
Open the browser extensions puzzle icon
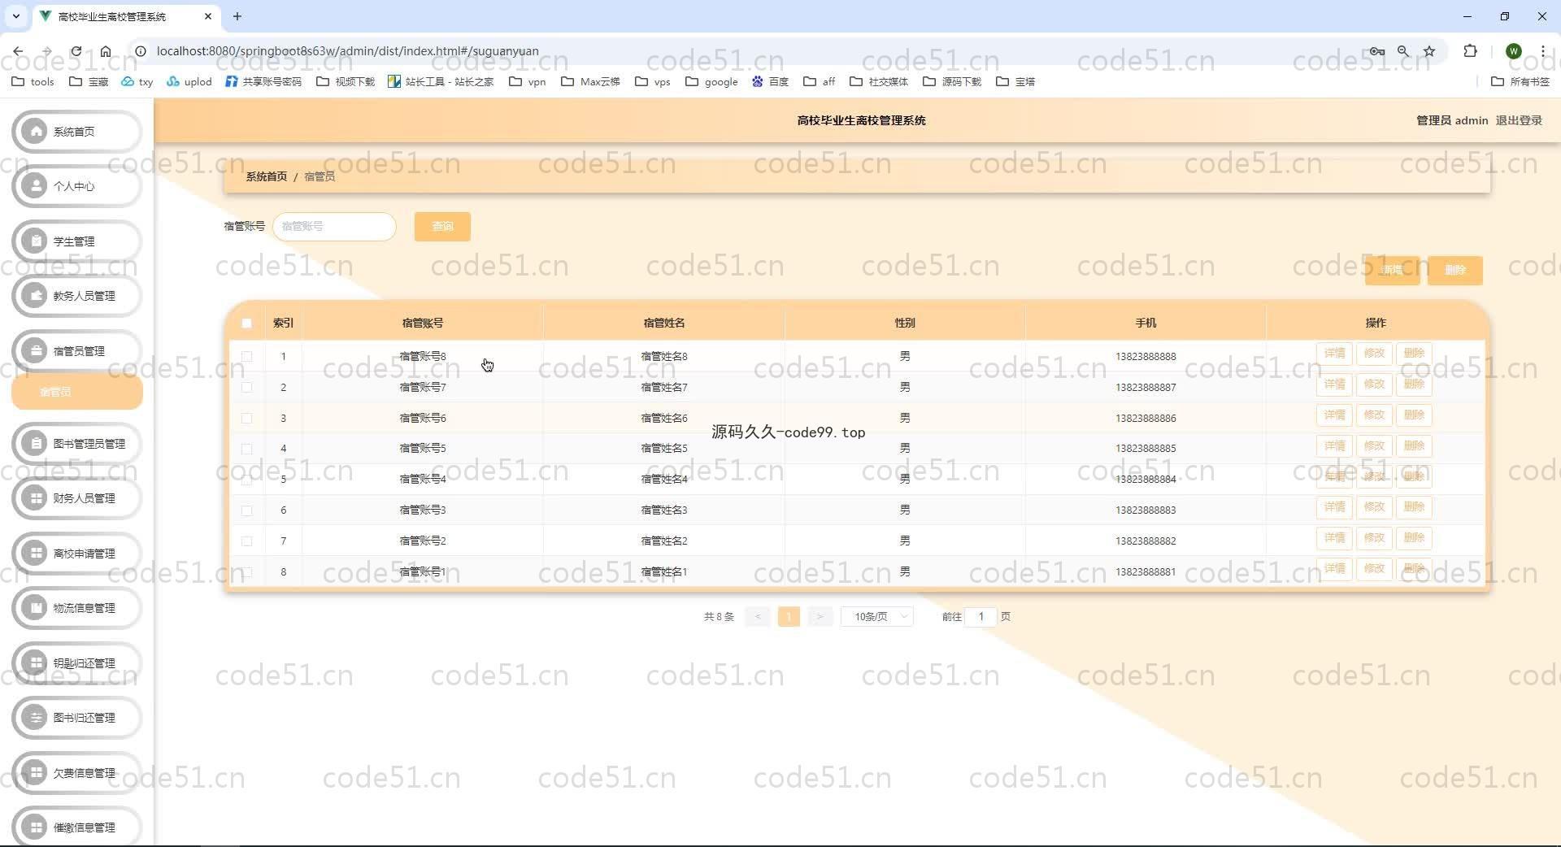click(1470, 51)
